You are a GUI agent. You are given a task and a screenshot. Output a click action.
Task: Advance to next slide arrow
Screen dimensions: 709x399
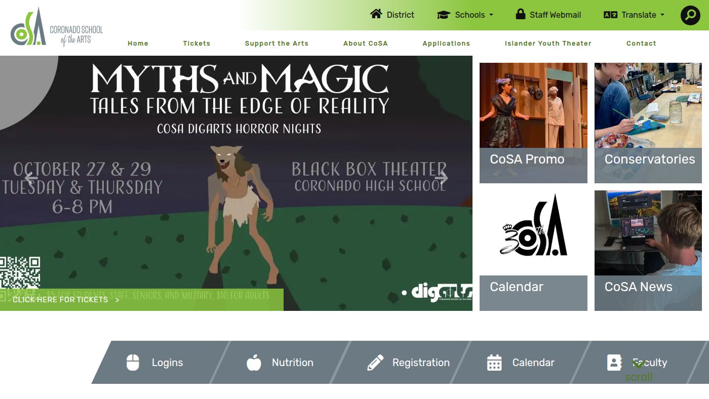441,178
